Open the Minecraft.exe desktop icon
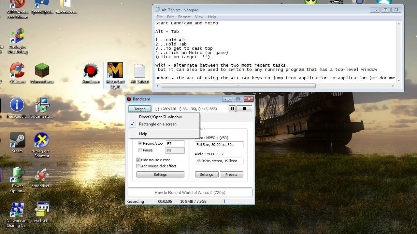This screenshot has width=417, height=234. click(x=42, y=74)
